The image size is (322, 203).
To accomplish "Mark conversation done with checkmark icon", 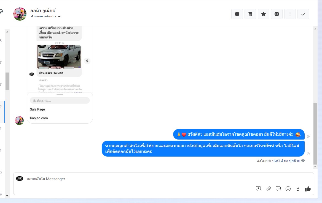I will 303,14.
